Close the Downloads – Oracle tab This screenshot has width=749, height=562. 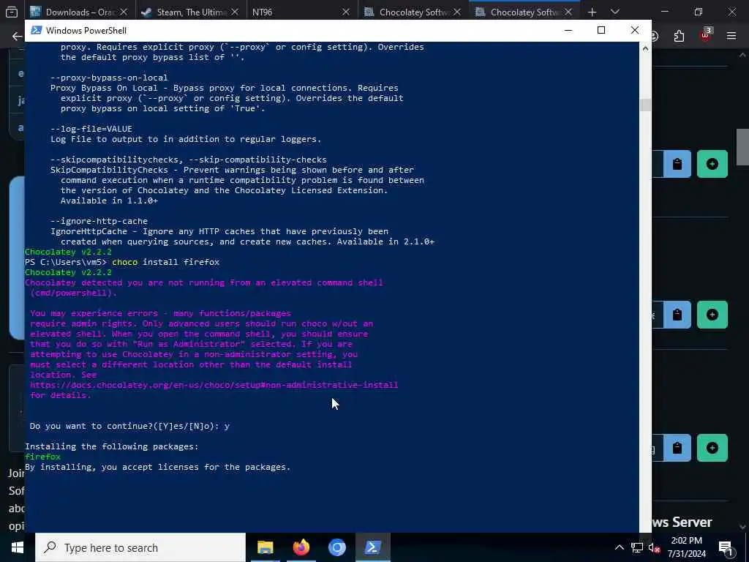(124, 12)
